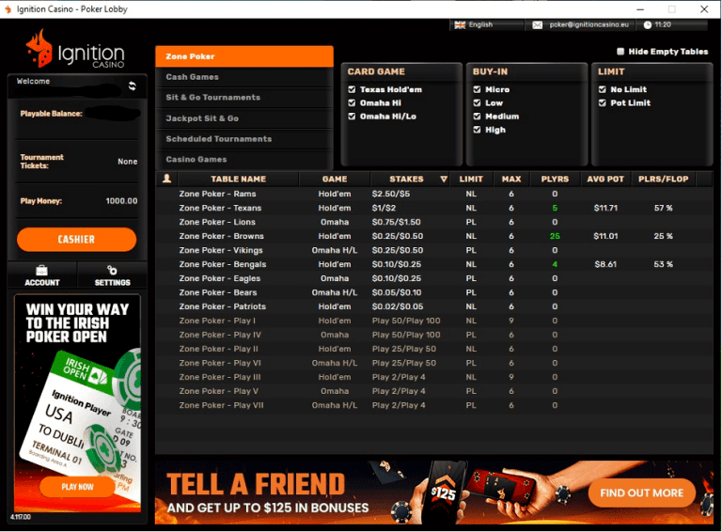Select Zone Poker - Bengals table
Viewport: 722px width, 532px height.
click(433, 264)
